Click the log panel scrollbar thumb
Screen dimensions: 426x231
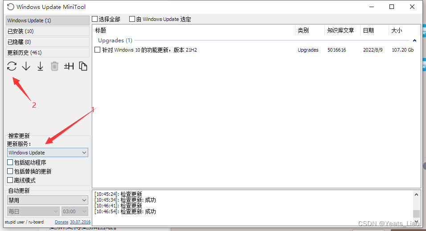tap(416, 214)
